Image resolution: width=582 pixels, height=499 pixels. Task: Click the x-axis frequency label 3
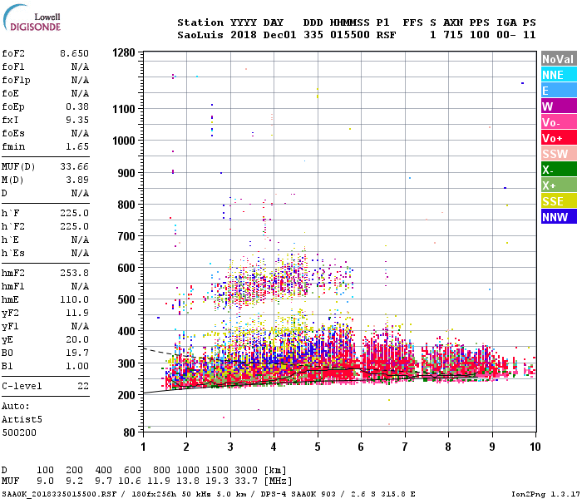[x=230, y=447]
